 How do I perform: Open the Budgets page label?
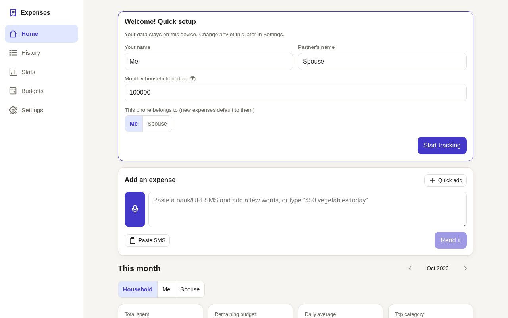33,91
